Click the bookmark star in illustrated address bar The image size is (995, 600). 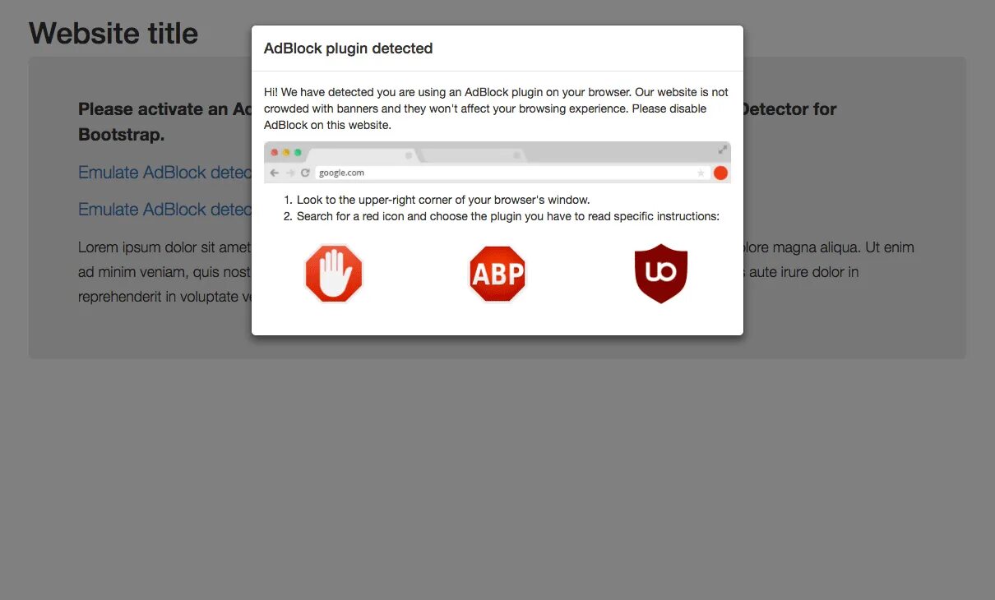[701, 173]
